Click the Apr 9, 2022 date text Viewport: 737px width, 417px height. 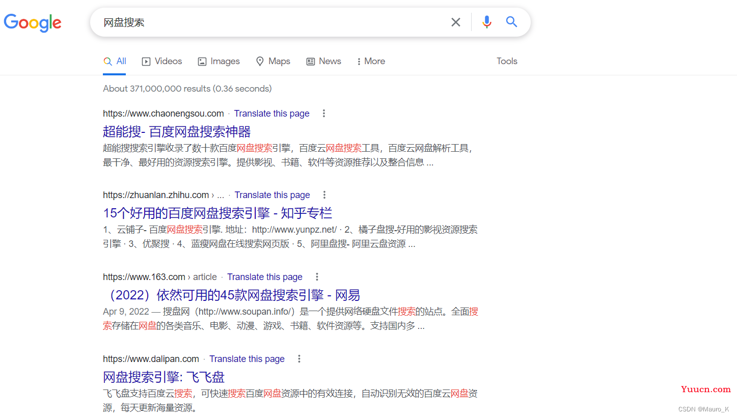126,312
